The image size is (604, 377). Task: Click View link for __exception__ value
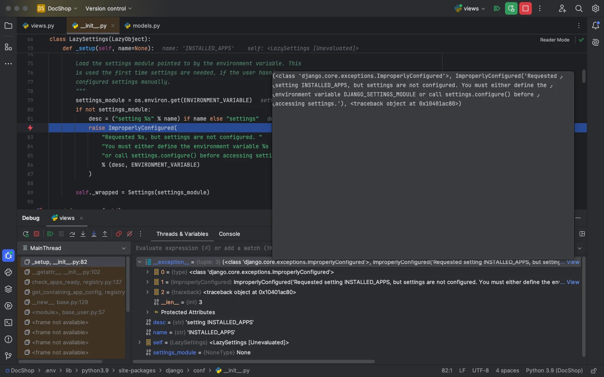click(573, 262)
